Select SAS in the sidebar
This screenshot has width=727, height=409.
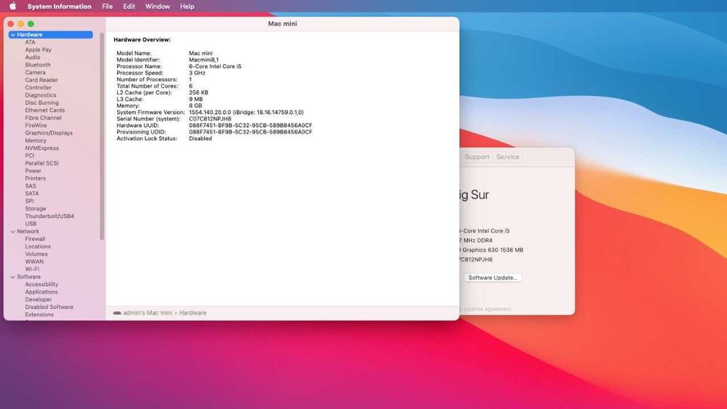pyautogui.click(x=31, y=186)
